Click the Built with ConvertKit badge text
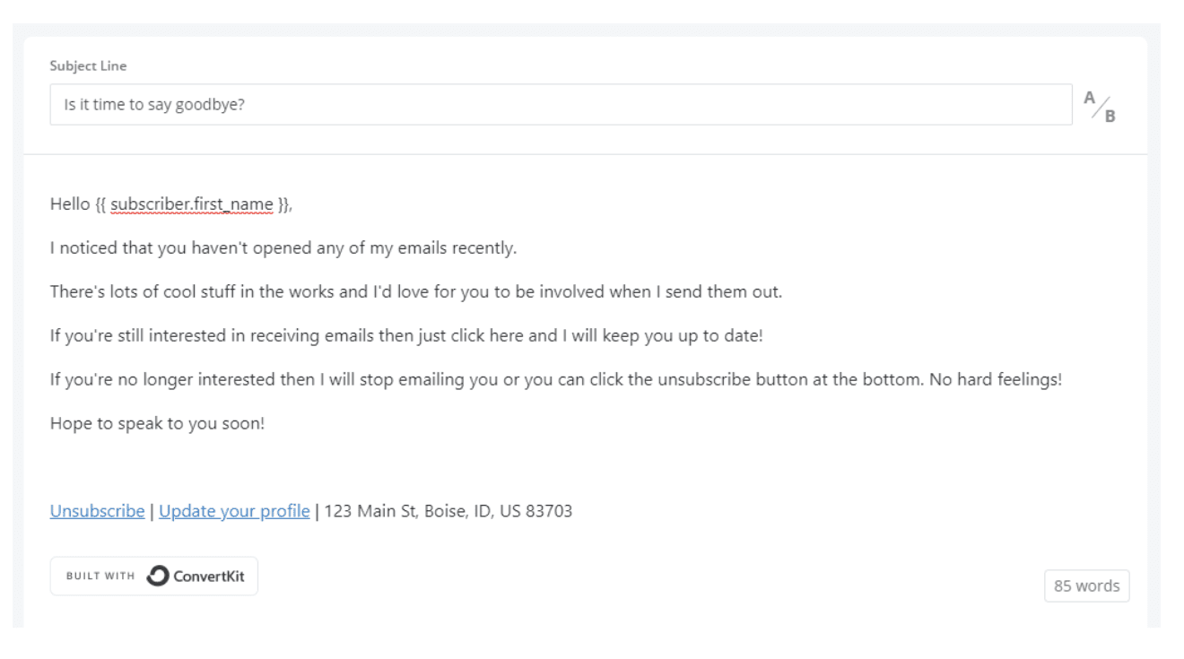The image size is (1184, 659). (153, 576)
